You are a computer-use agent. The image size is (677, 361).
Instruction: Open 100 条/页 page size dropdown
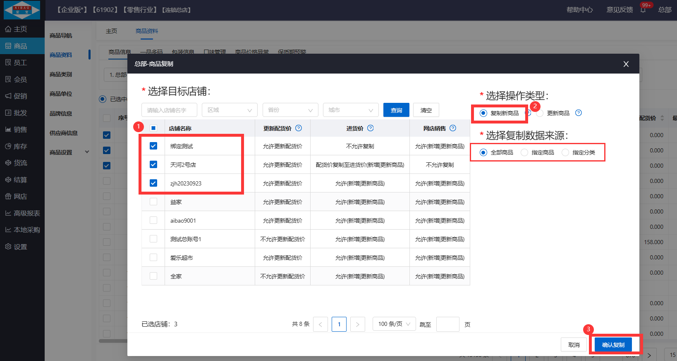[x=394, y=324]
